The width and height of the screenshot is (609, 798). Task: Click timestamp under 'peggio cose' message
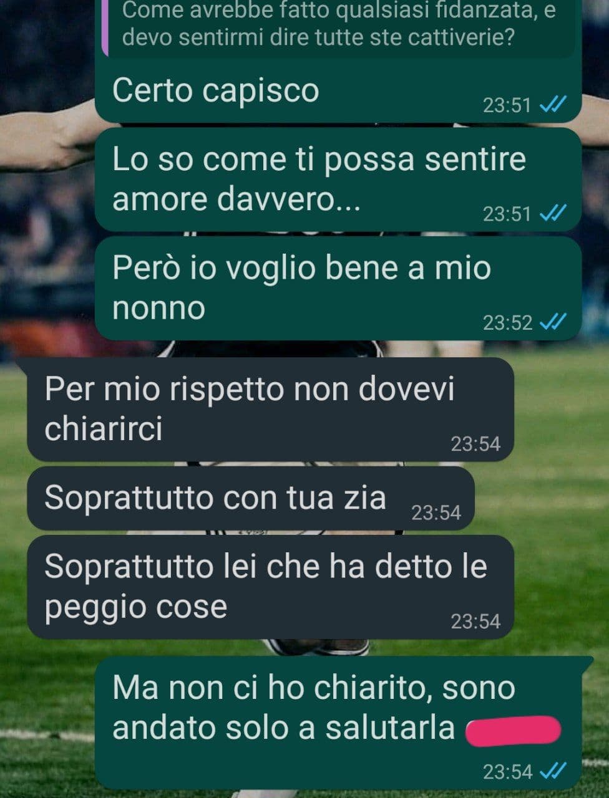pos(475,622)
